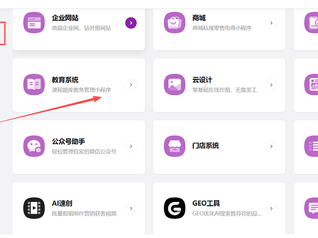Click the description 课程题库教务管理小程序
The width and height of the screenshot is (318, 238).
(81, 90)
